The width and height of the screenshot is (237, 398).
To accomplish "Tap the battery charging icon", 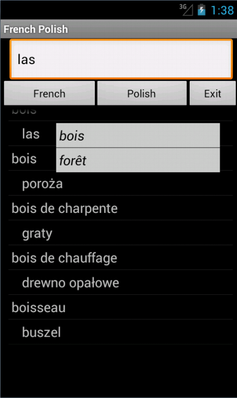I will tap(201, 10).
